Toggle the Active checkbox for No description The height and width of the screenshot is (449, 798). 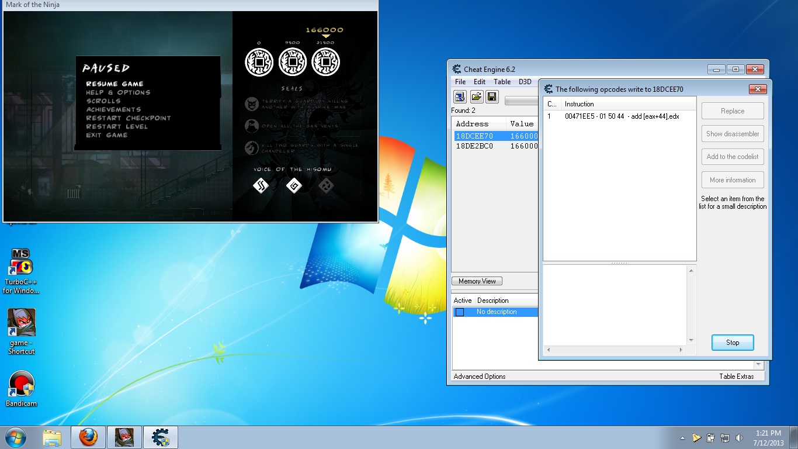coord(460,312)
